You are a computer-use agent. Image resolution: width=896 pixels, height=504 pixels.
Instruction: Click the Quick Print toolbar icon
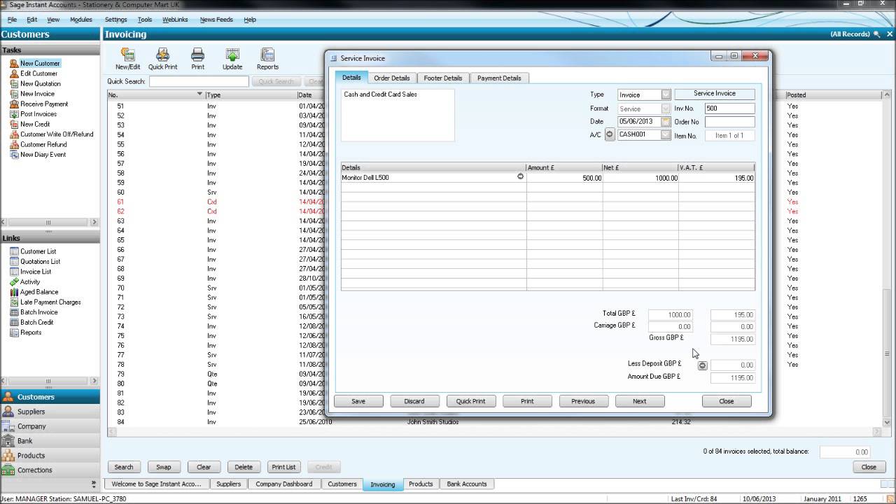162,59
